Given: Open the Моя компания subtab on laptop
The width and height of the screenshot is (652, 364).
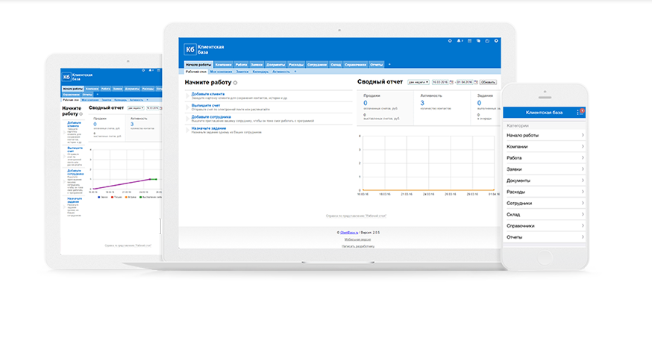Looking at the screenshot, I should 221,72.
